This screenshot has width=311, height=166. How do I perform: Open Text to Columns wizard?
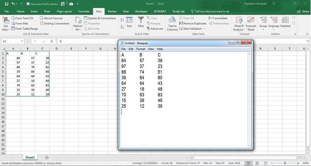pos(172,23)
